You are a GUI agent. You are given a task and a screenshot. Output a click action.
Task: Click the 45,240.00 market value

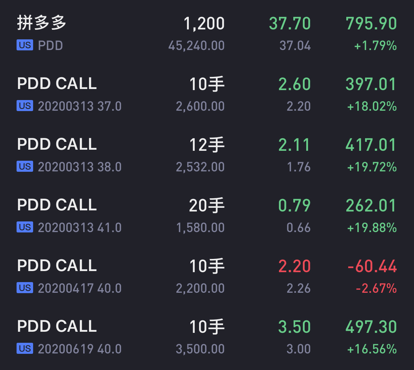[197, 46]
